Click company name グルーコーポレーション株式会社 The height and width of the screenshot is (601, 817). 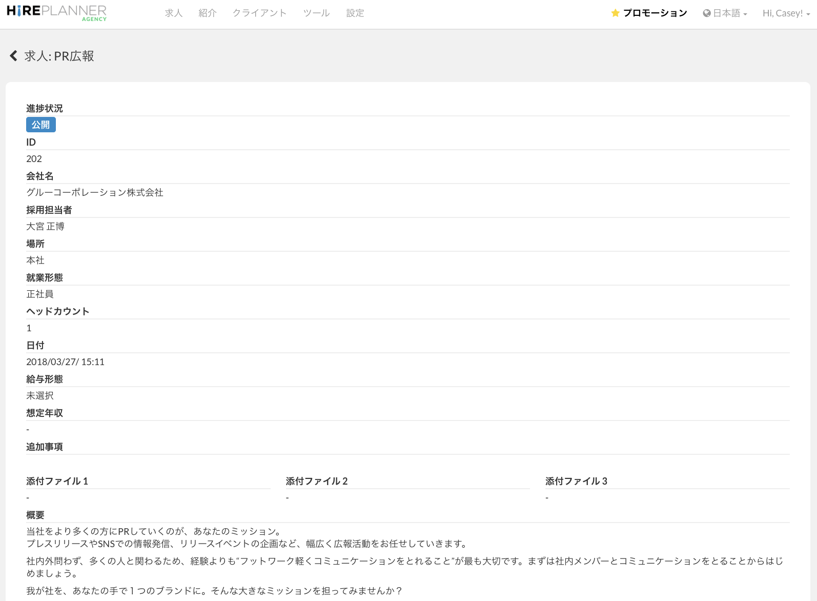(95, 192)
